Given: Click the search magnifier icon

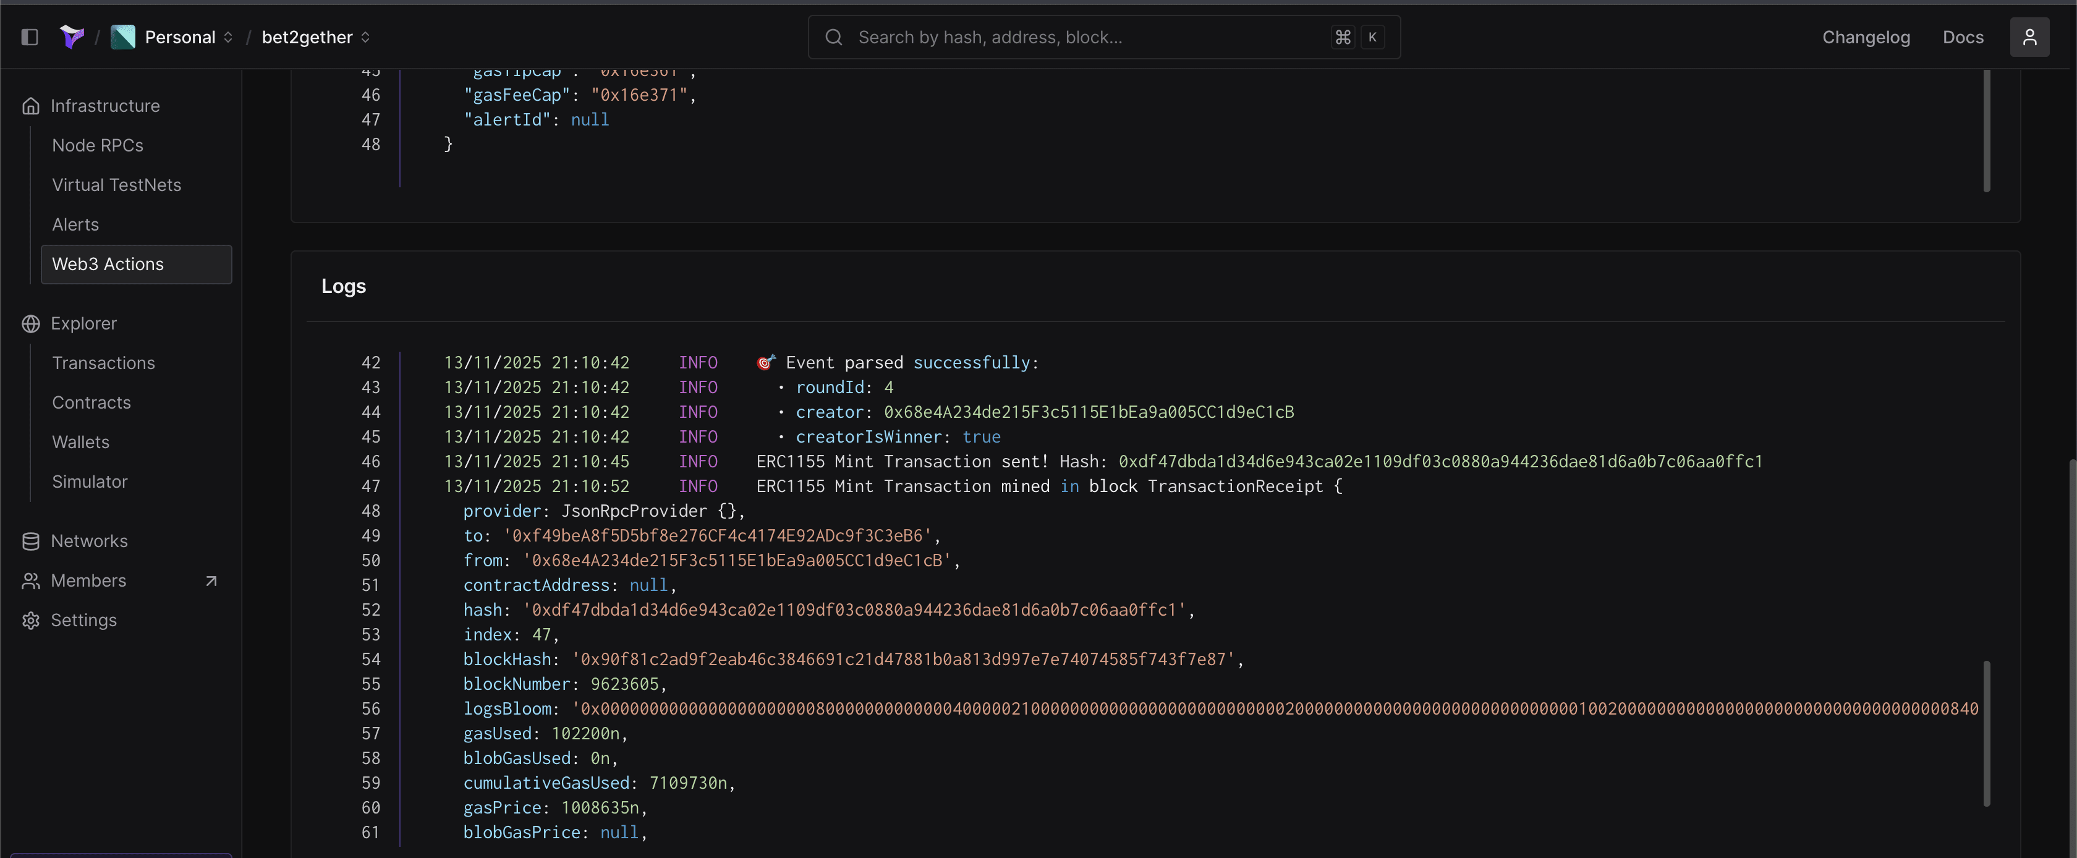Looking at the screenshot, I should click(x=834, y=37).
